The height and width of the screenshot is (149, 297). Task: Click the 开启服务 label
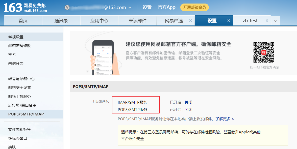101,102
